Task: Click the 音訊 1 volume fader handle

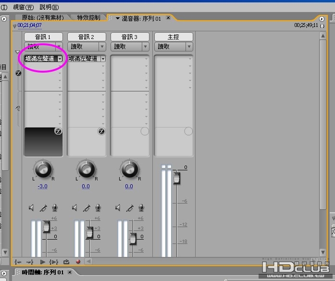Action: coord(46,226)
